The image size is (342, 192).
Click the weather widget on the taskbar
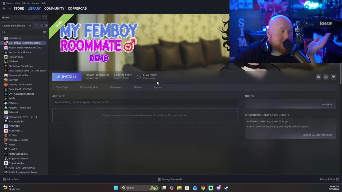coord(12,188)
